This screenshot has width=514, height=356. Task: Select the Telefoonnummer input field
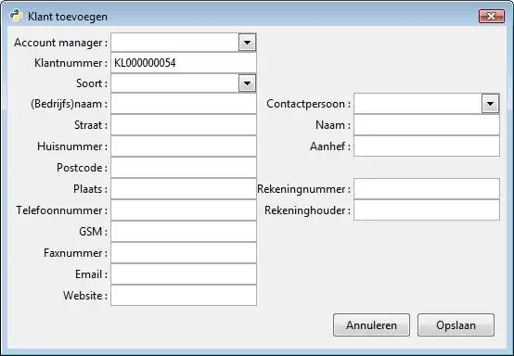pyautogui.click(x=184, y=210)
